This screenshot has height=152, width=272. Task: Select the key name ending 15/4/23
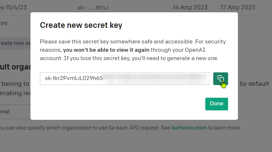click(13, 8)
